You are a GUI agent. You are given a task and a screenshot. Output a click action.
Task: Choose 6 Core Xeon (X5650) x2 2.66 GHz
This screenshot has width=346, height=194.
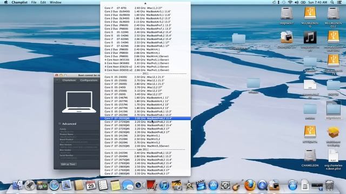[x=145, y=70]
